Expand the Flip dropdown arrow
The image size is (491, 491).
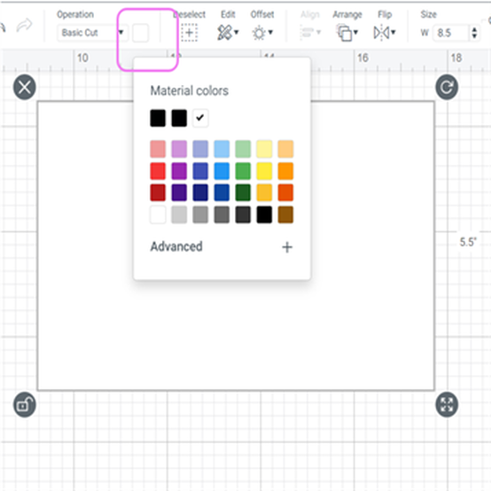pos(393,32)
